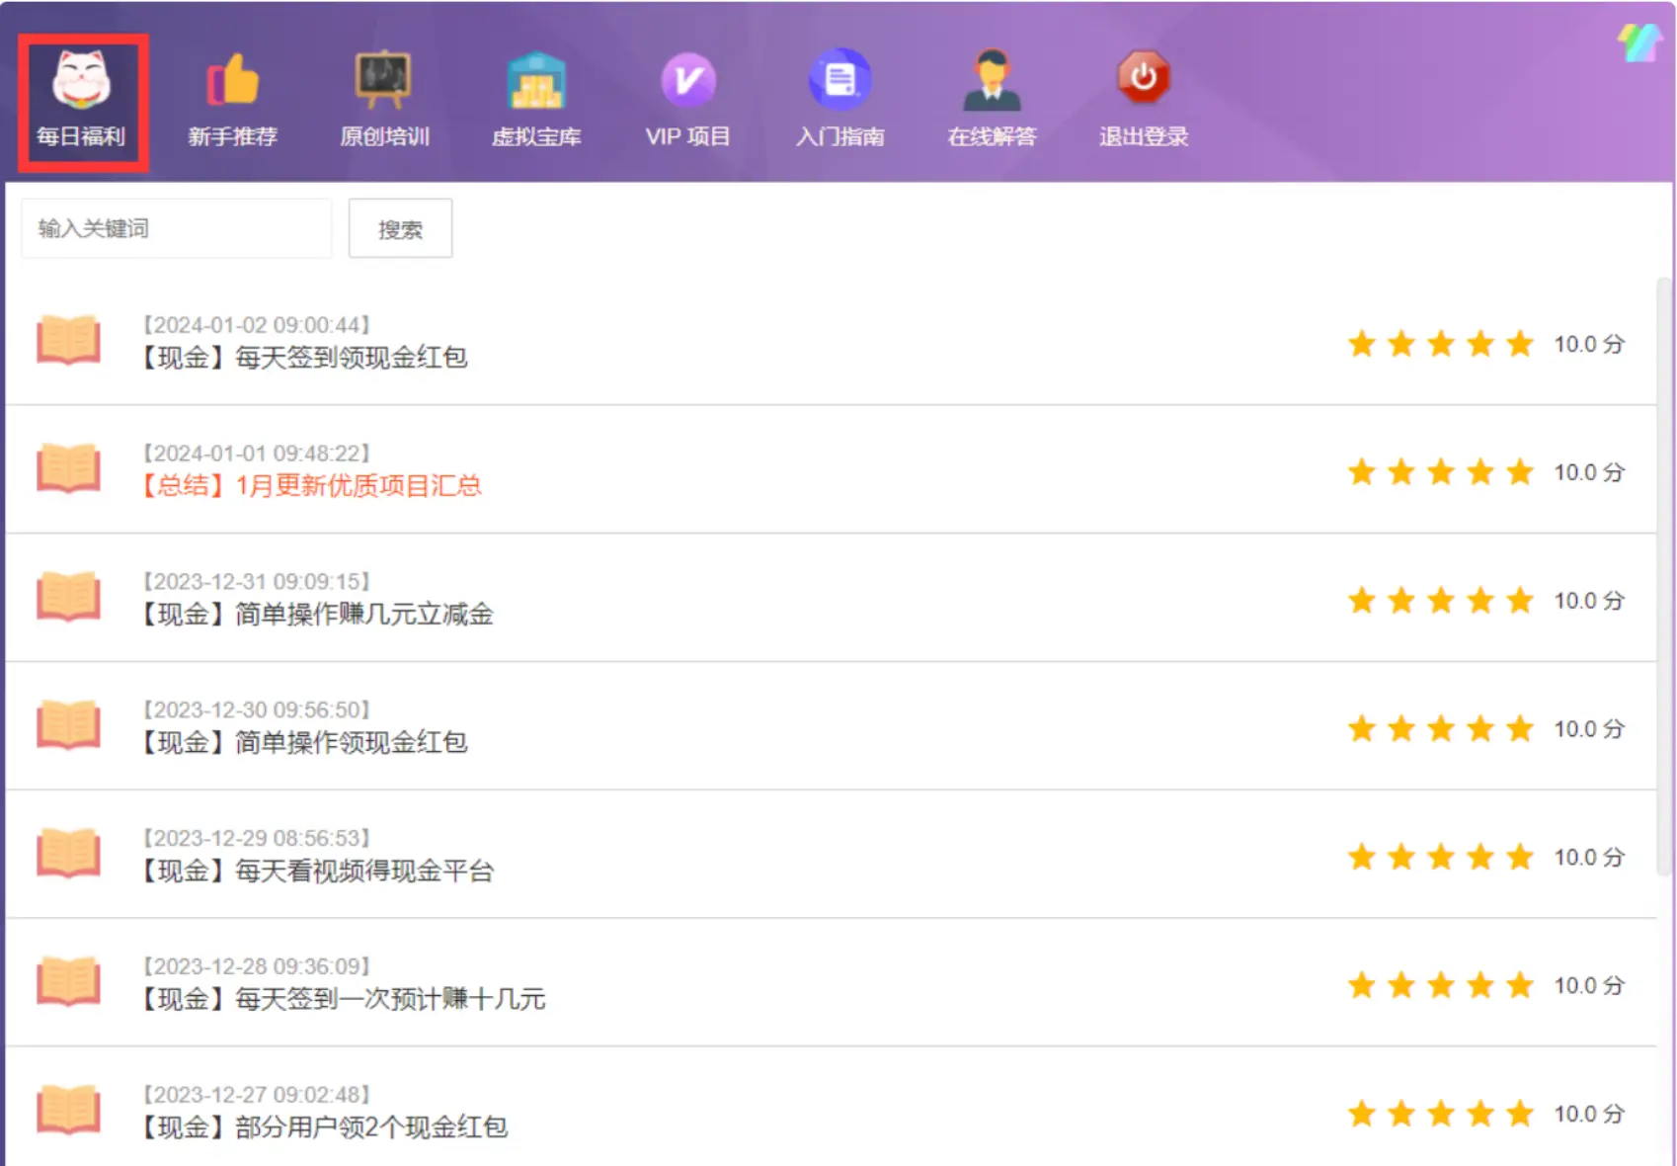This screenshot has width=1677, height=1166.
Task: Click the 新手推荐 tab label
Action: pos(233,136)
